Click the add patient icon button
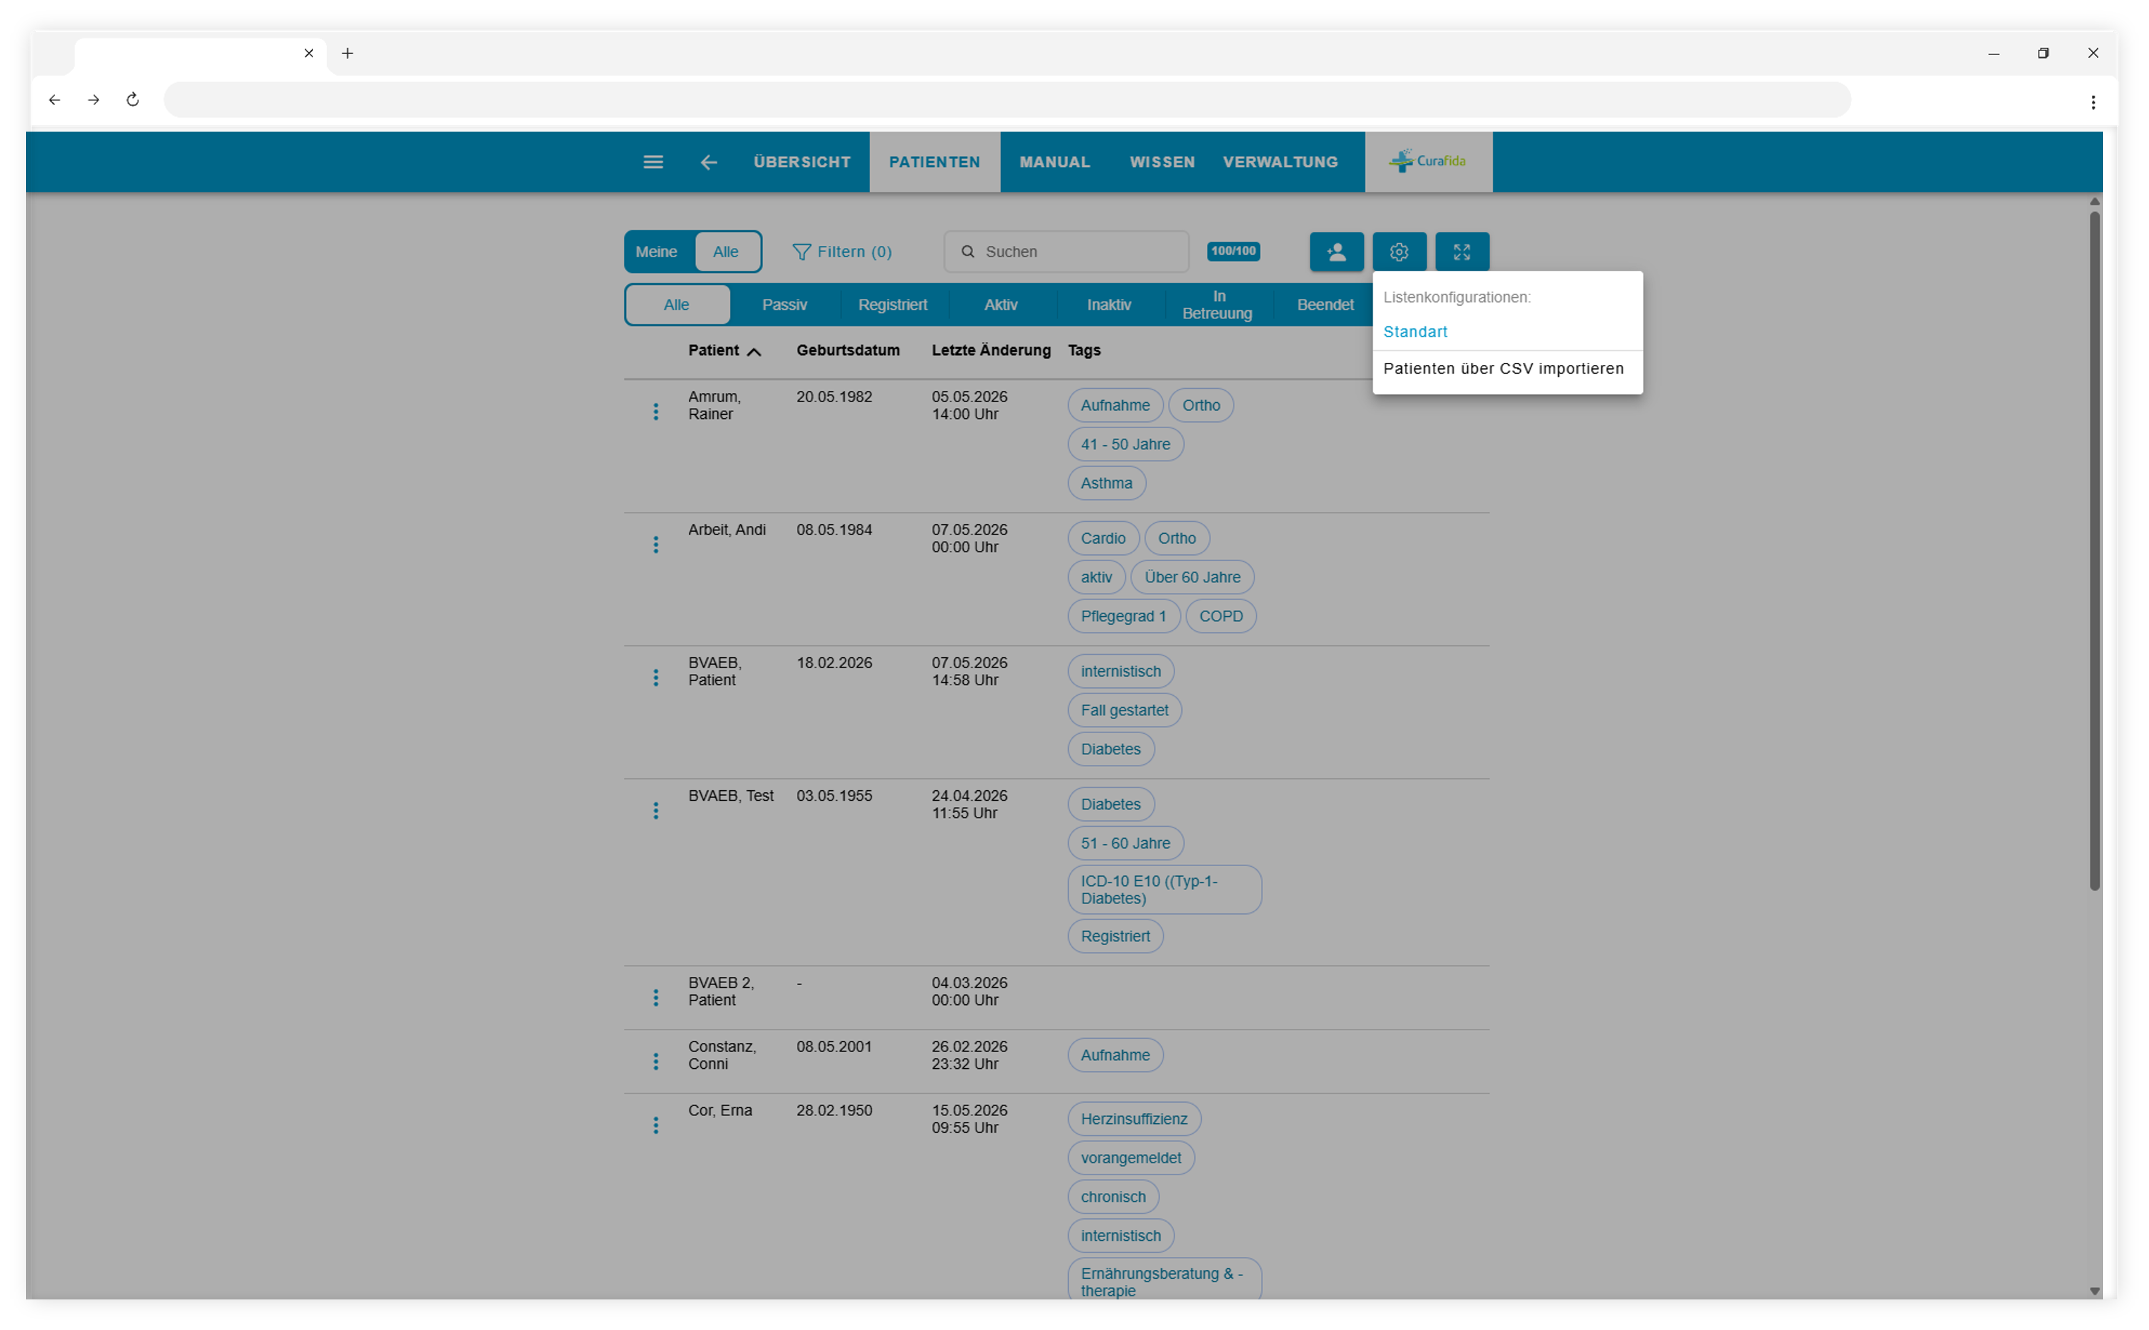This screenshot has width=2149, height=1330. [1335, 251]
